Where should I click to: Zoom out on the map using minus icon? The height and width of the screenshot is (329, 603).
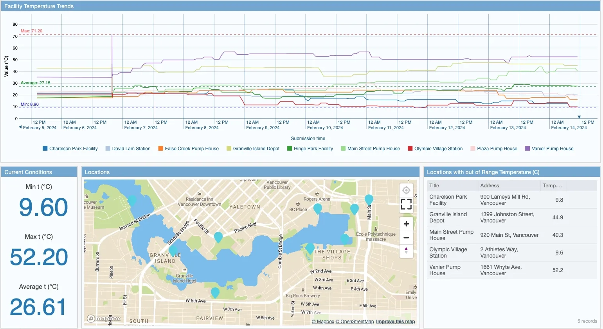tap(406, 237)
